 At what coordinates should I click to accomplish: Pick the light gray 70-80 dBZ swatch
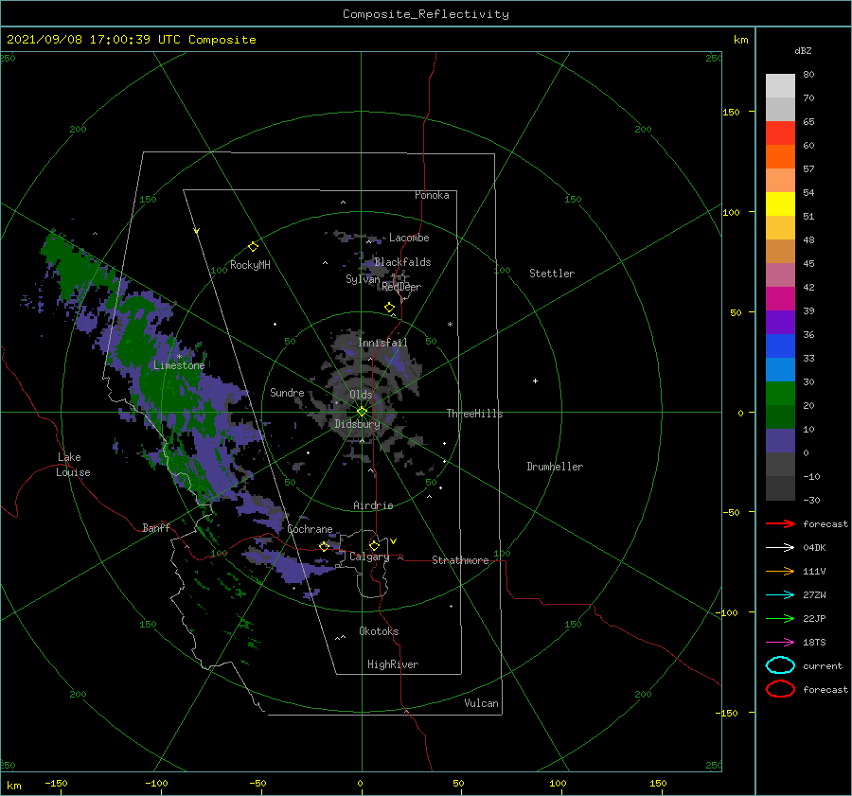pos(780,86)
